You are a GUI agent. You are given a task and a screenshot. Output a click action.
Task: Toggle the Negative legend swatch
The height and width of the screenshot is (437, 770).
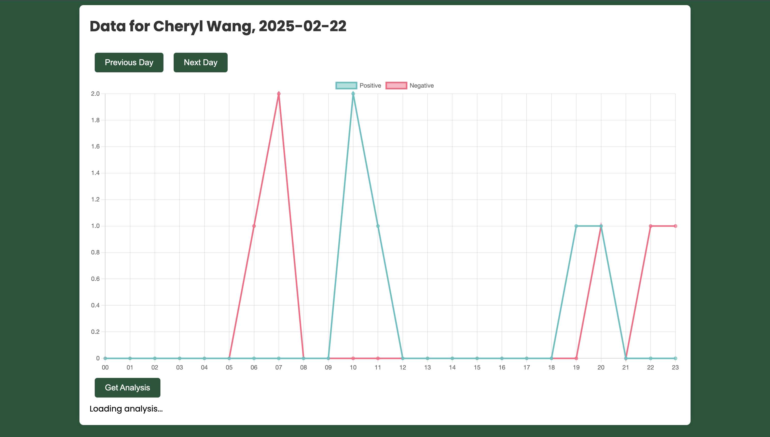pos(396,86)
